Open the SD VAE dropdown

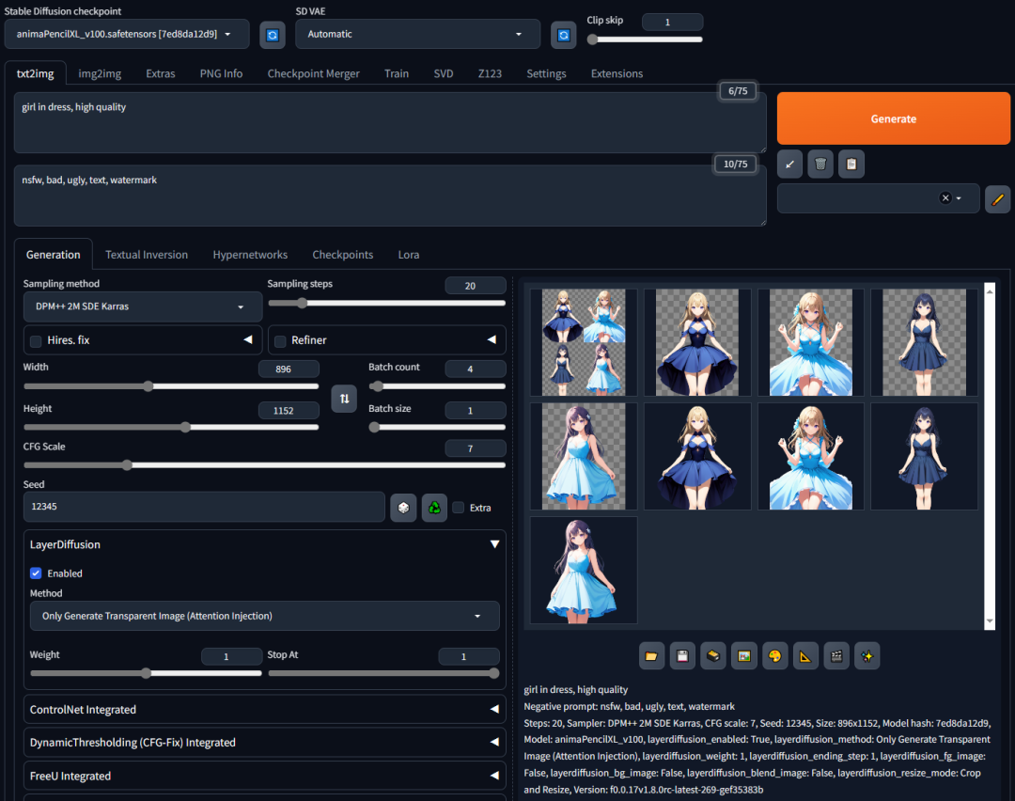click(417, 34)
